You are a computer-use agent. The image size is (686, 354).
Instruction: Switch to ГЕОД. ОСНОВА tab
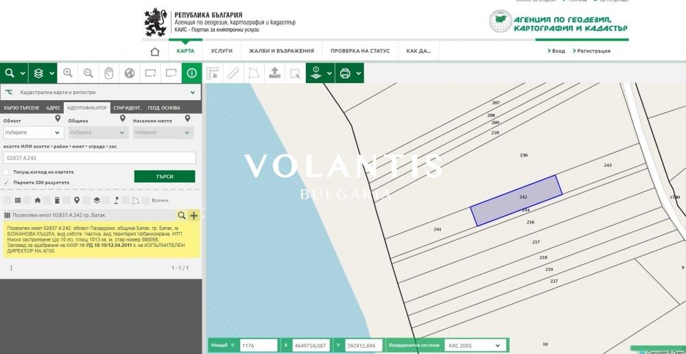pos(164,108)
